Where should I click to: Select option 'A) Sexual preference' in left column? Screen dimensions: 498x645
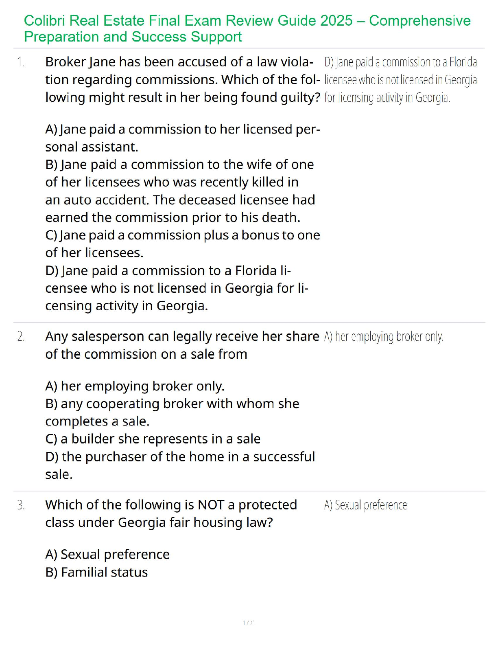[x=107, y=555]
